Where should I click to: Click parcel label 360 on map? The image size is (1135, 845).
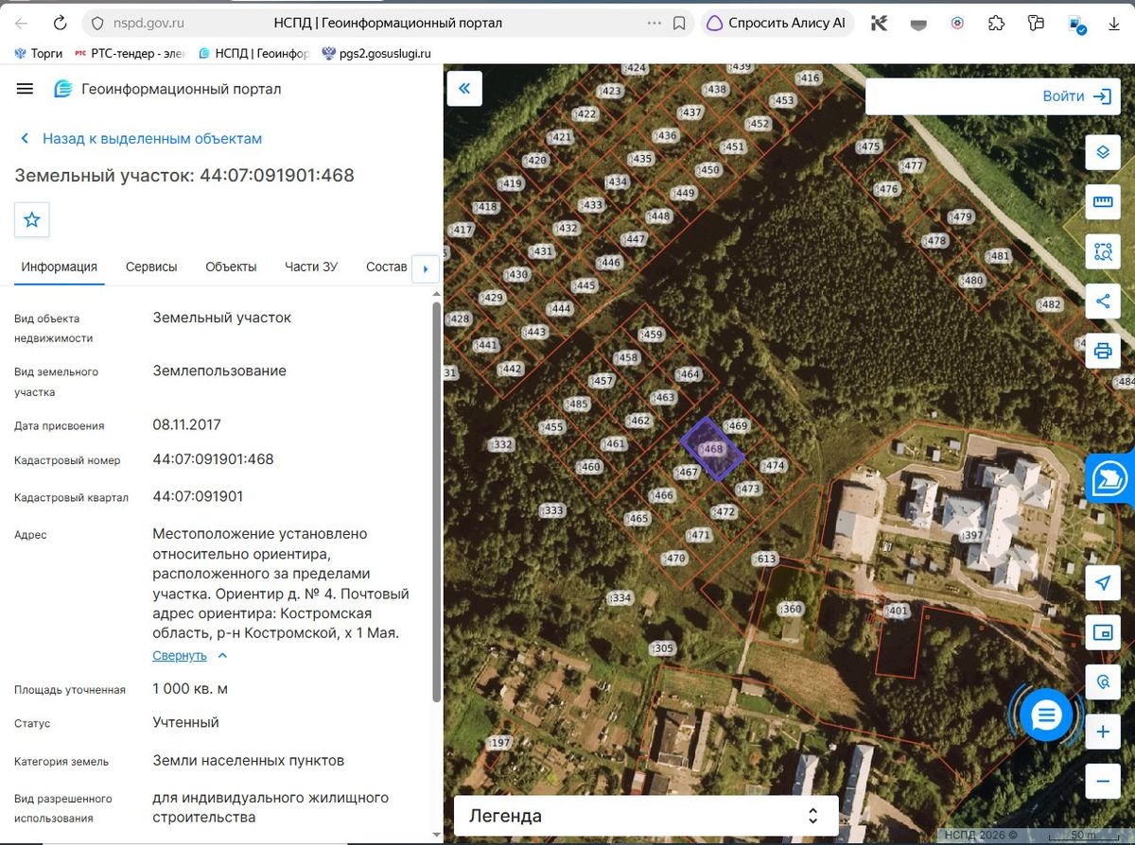[791, 609]
